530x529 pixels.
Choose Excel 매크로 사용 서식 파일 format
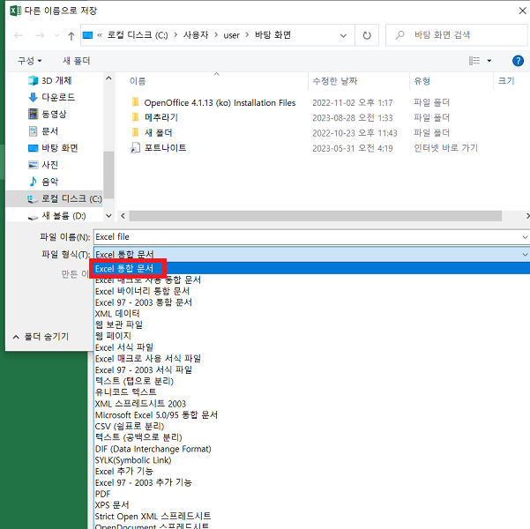pos(148,358)
